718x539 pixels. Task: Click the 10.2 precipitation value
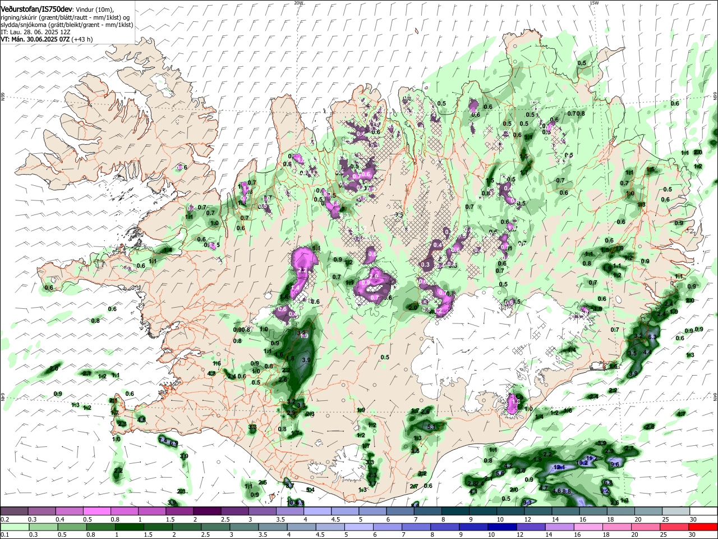point(582,463)
